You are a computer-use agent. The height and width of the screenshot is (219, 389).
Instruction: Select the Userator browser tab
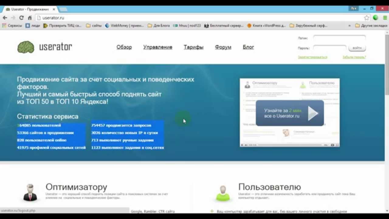[30, 9]
